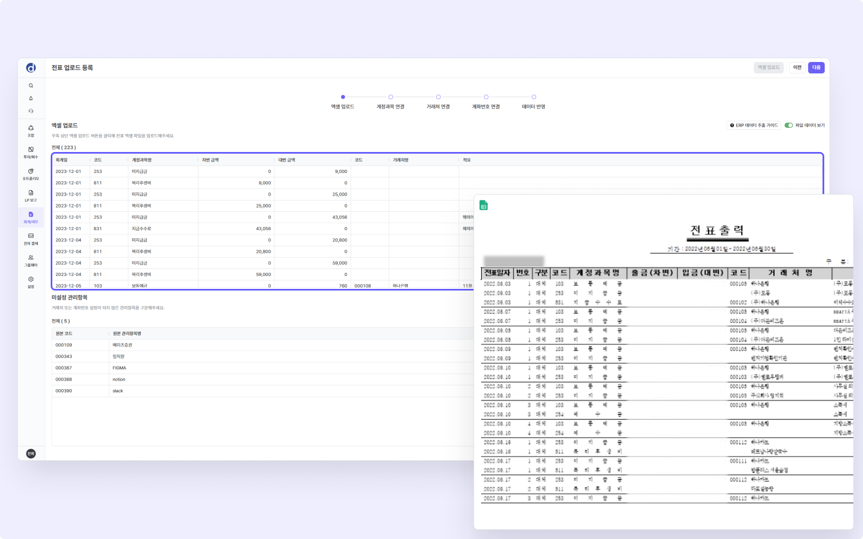This screenshot has height=539, width=863.
Task: Open 설정 settings in sidebar
Action: point(31,282)
